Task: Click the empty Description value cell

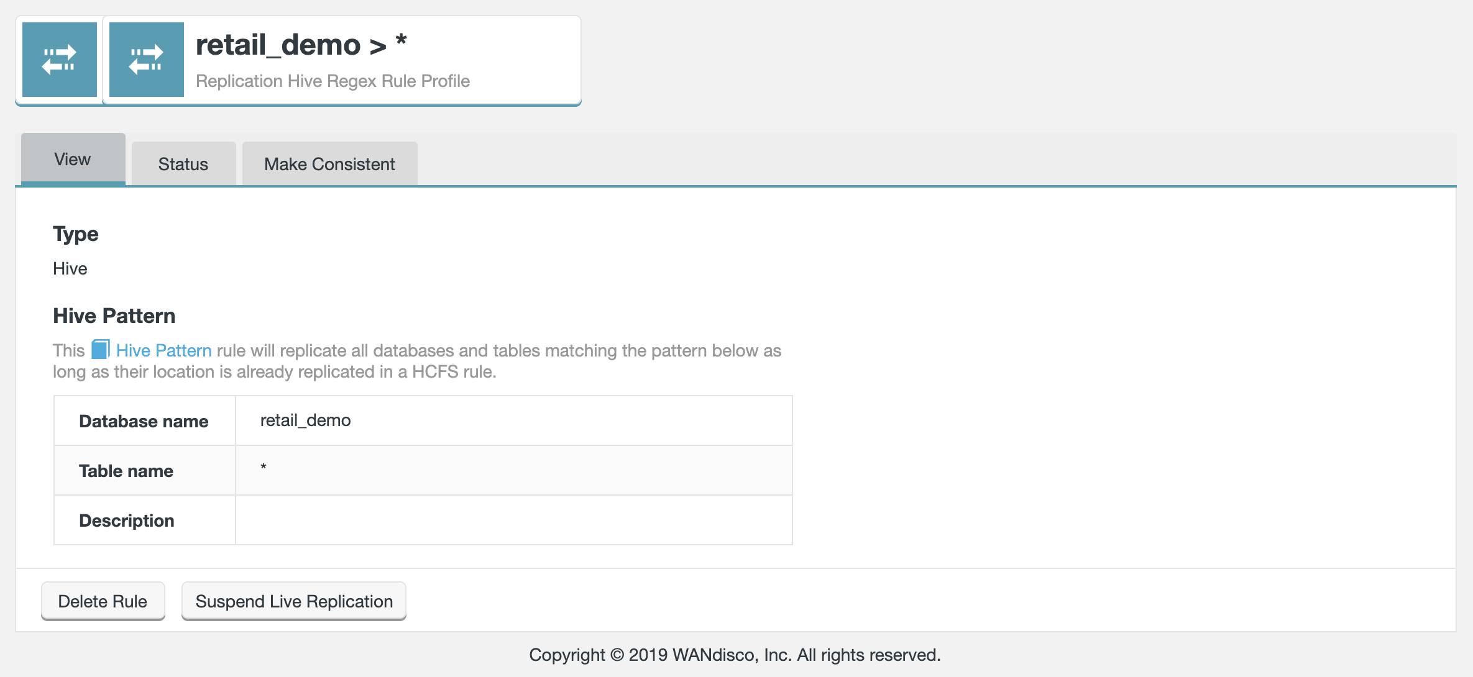Action: pyautogui.click(x=513, y=520)
